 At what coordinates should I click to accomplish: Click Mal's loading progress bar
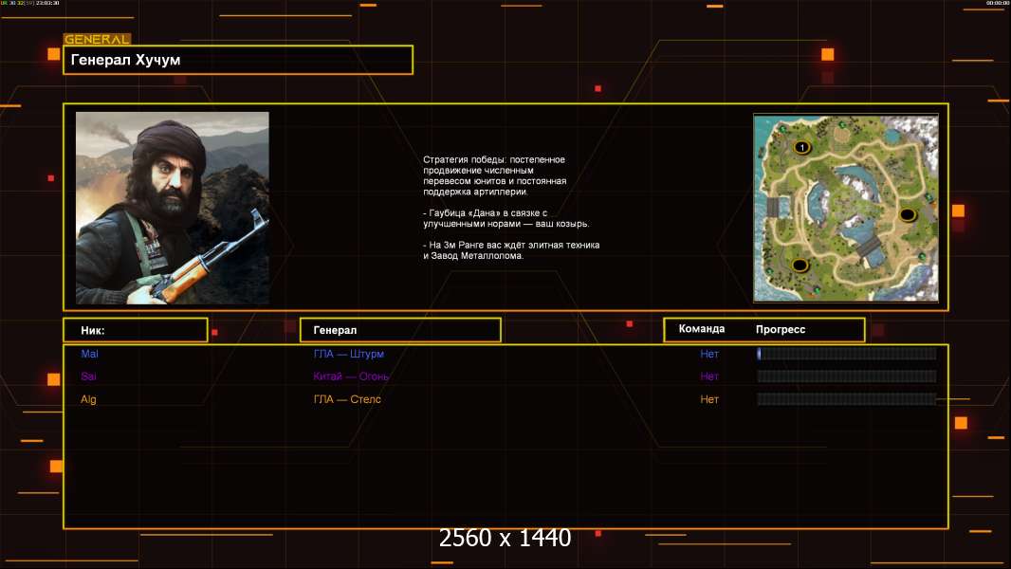point(846,354)
